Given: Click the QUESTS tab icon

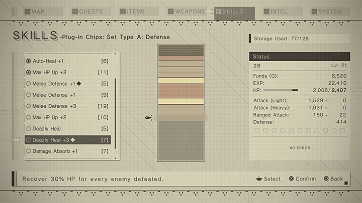Looking at the screenshot, I should tap(75, 12).
